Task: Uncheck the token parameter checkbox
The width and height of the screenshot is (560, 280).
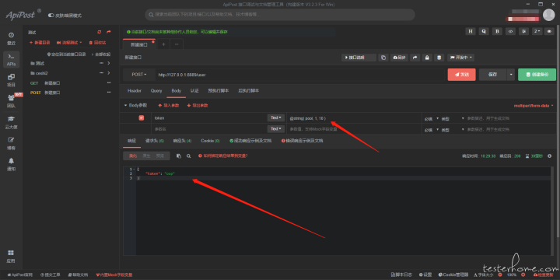Action: (142, 118)
